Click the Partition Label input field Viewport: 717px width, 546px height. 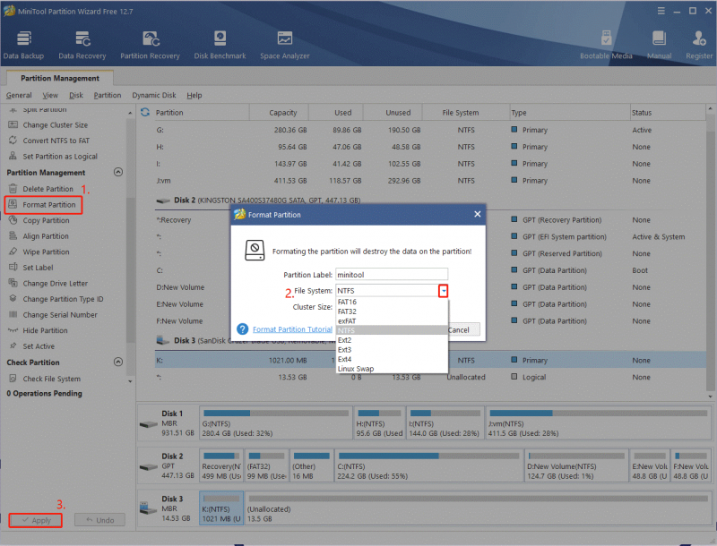tap(392, 275)
